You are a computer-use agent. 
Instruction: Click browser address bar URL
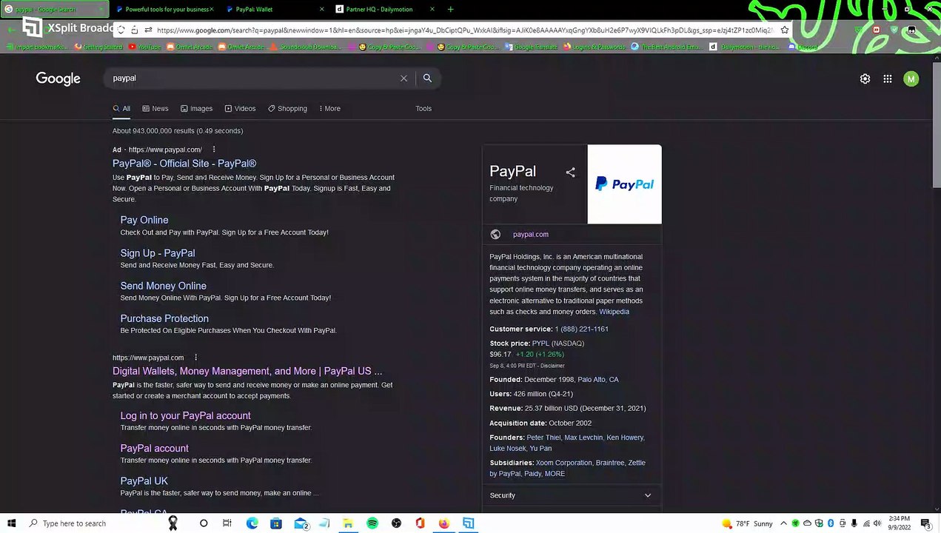tap(464, 30)
